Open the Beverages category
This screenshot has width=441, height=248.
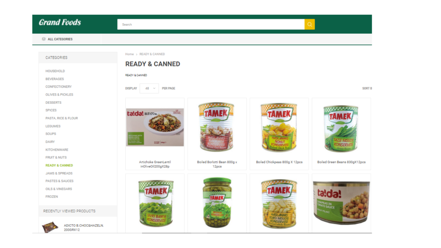tap(55, 79)
